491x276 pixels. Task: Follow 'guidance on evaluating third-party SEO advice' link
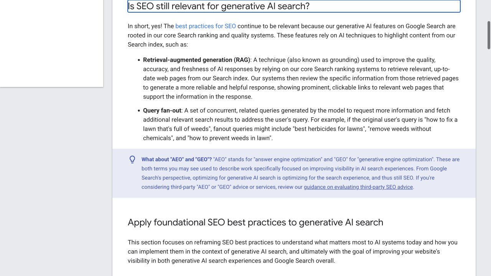358,187
